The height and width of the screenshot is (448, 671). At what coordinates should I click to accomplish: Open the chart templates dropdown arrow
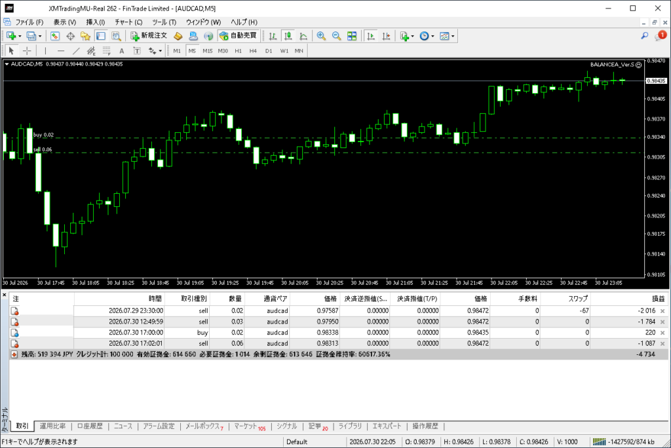(x=453, y=37)
